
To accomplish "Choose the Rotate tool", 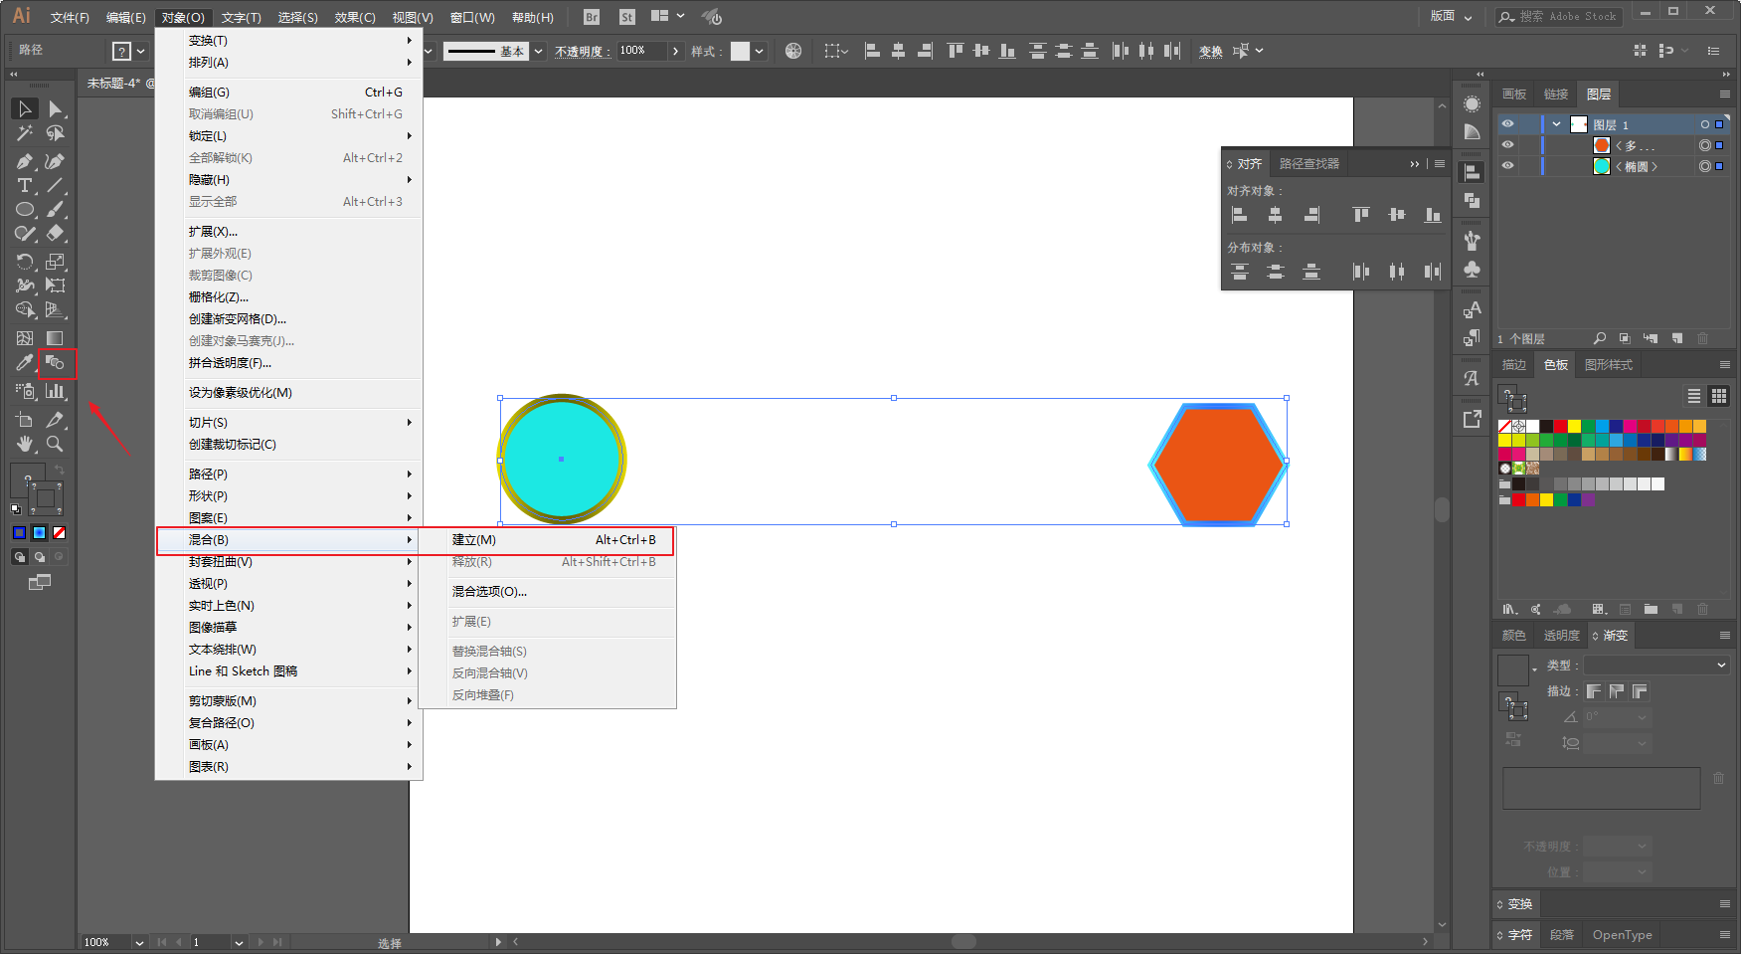I will click(25, 262).
